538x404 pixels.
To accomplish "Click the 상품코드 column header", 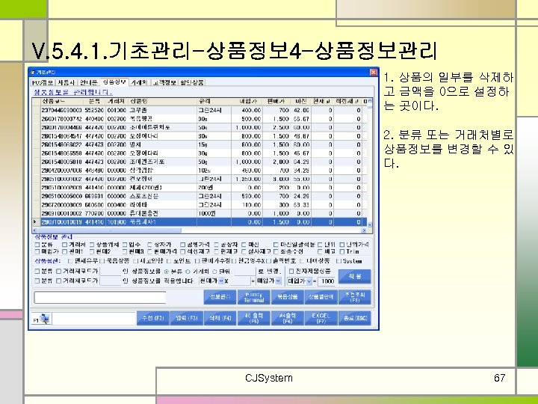I will tap(62, 102).
